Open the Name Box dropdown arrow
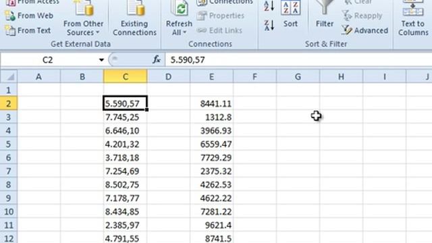This screenshot has width=432, height=243. coord(101,60)
